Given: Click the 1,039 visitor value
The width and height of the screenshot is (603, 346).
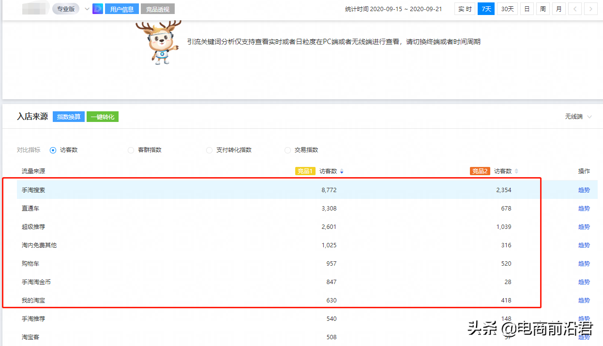Looking at the screenshot, I should tap(504, 227).
